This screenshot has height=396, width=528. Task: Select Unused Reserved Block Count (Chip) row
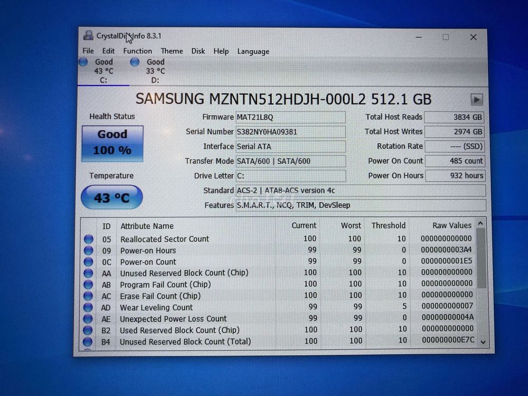(x=278, y=273)
